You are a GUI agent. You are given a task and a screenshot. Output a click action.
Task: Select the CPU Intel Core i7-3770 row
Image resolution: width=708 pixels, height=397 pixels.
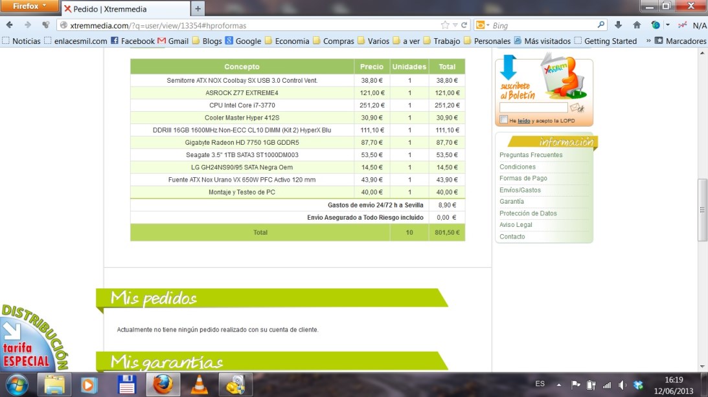(x=297, y=105)
